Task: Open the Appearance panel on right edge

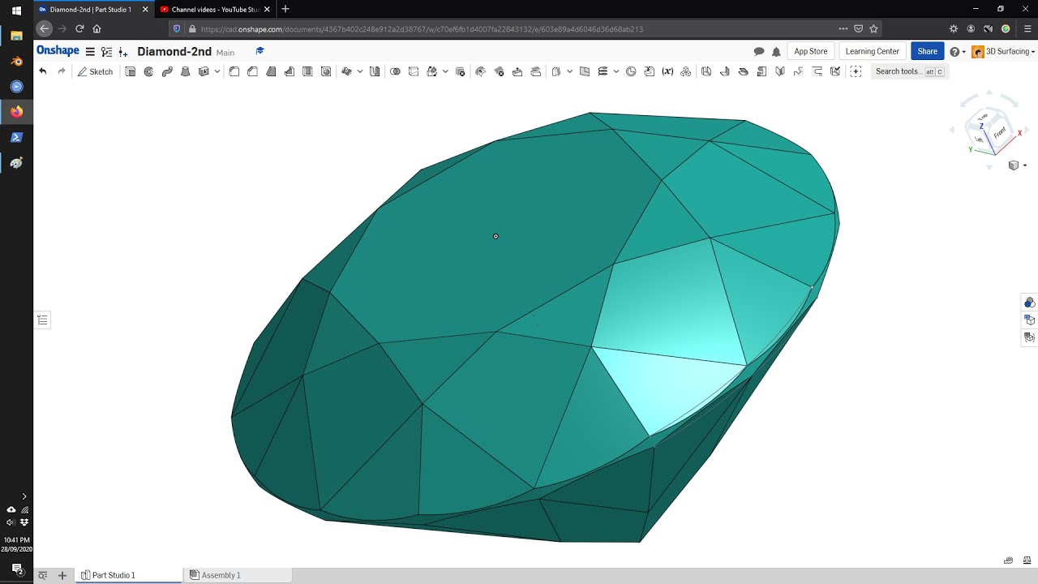Action: [1029, 303]
